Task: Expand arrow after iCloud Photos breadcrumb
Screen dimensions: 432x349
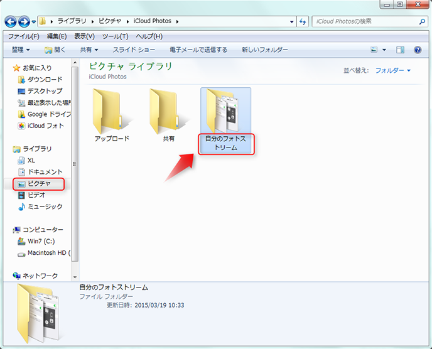Action: [177, 21]
